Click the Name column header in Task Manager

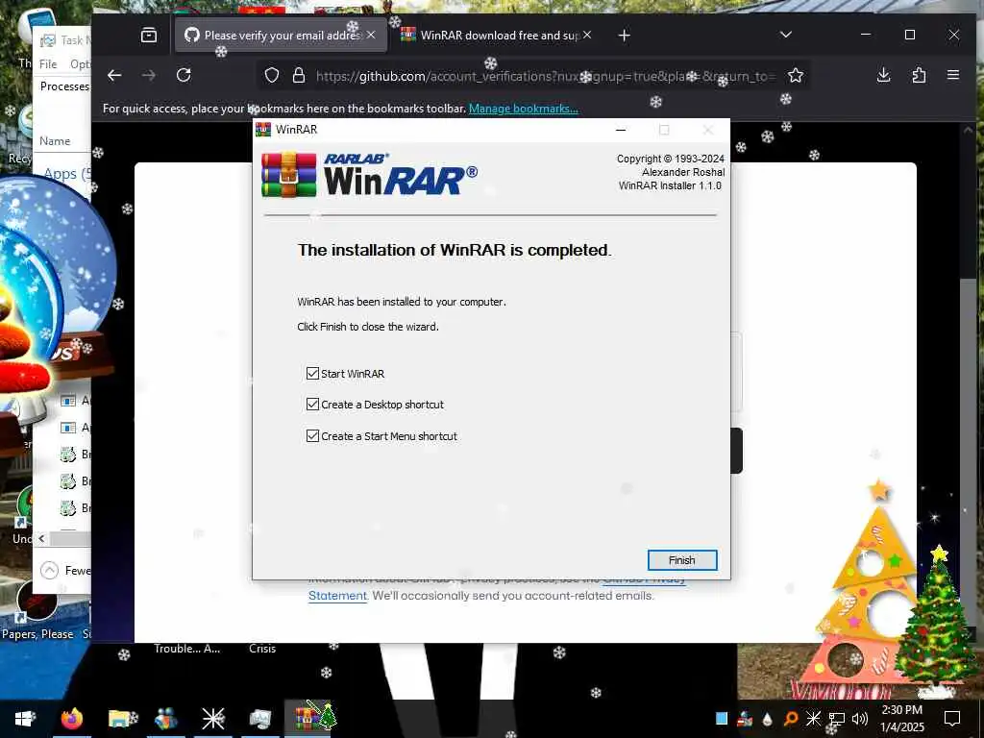click(55, 141)
